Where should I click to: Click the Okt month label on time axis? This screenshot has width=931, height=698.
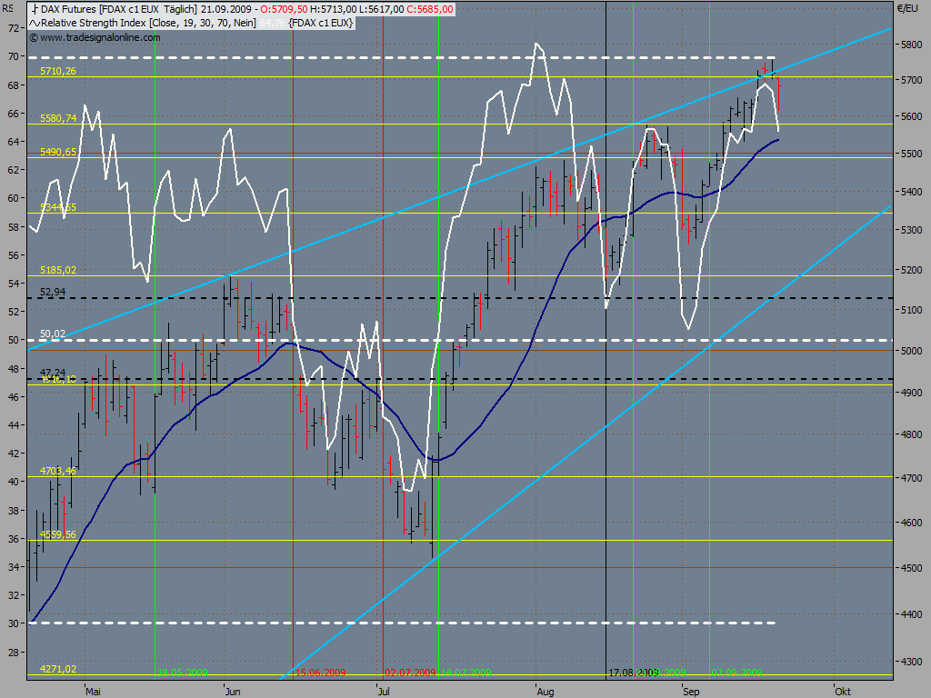[x=843, y=692]
